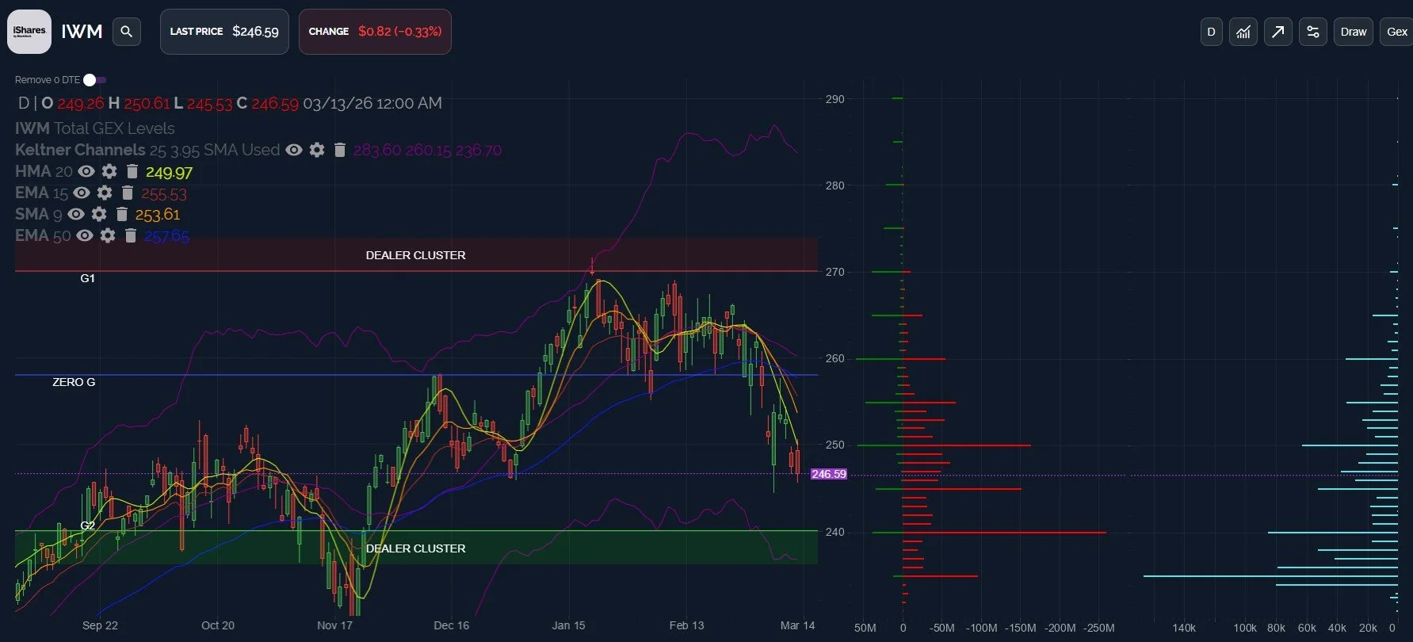
Task: Click the Nov 17 date axis label
Action: tap(334, 625)
